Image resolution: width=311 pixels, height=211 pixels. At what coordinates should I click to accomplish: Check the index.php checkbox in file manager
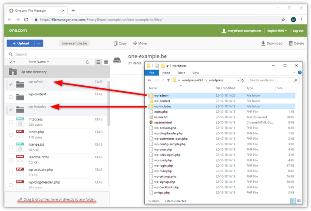(11, 135)
